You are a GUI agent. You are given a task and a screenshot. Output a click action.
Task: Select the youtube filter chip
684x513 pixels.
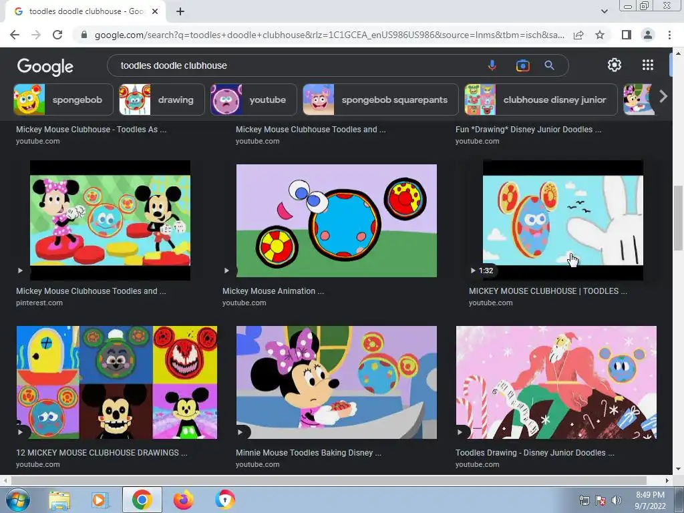[x=253, y=100]
